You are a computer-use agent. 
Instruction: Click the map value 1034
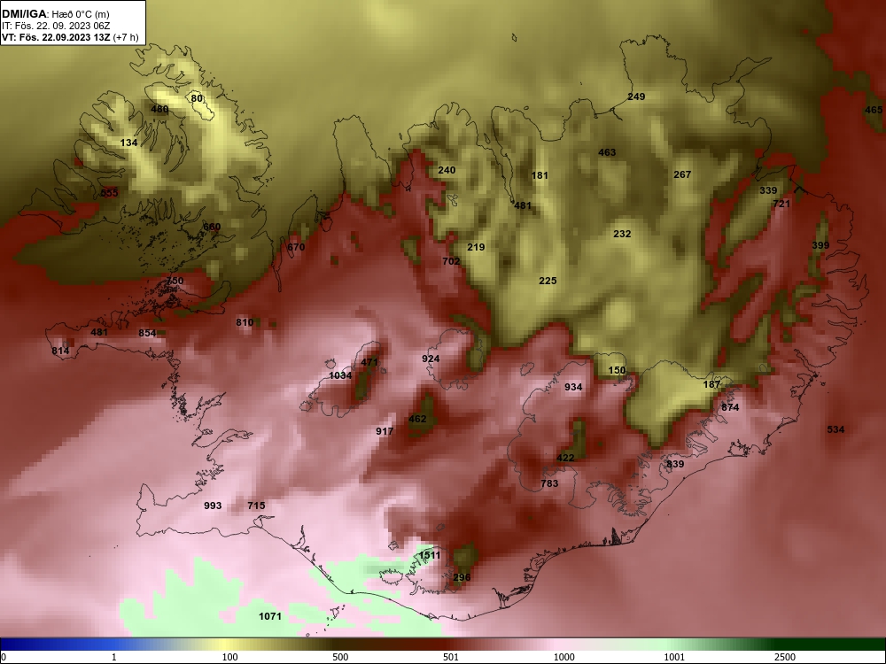[x=340, y=376]
